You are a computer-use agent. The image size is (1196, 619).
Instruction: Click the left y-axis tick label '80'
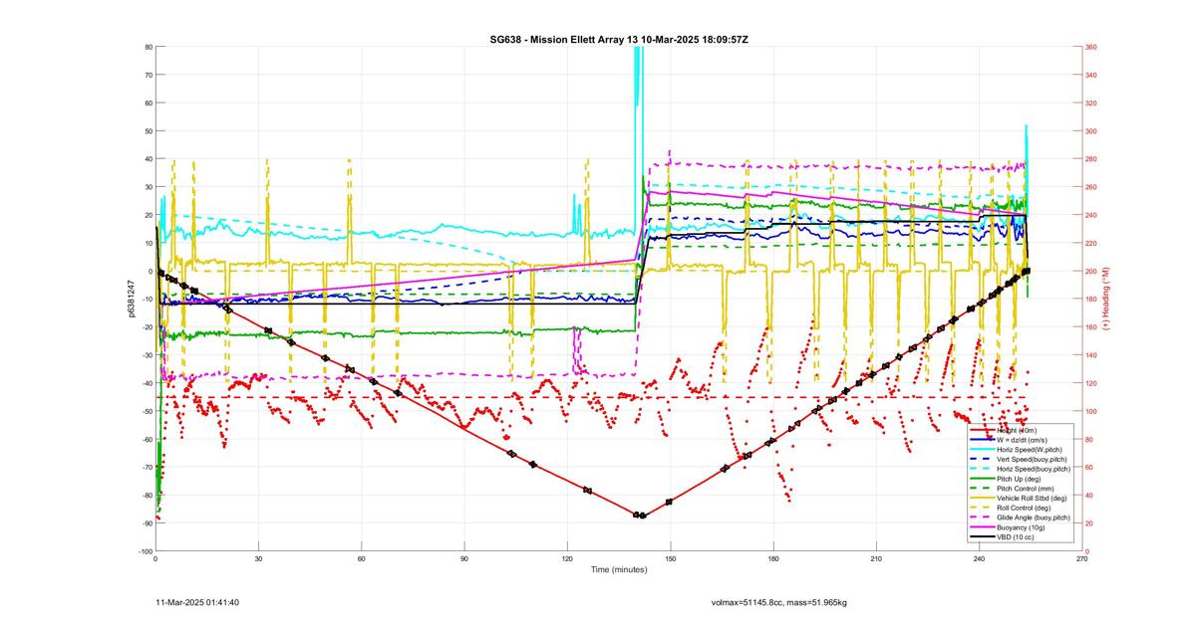pyautogui.click(x=148, y=47)
